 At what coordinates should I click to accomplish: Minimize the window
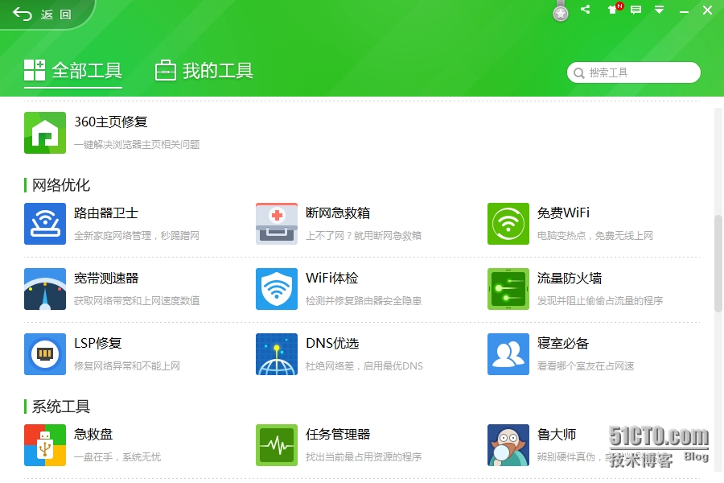[x=684, y=10]
